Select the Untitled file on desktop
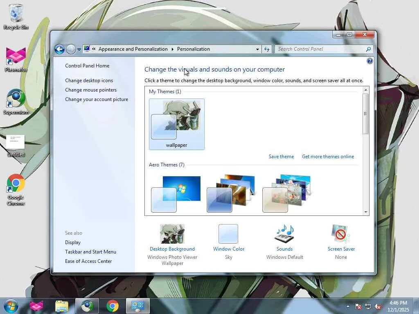The height and width of the screenshot is (314, 419). pyautogui.click(x=16, y=146)
